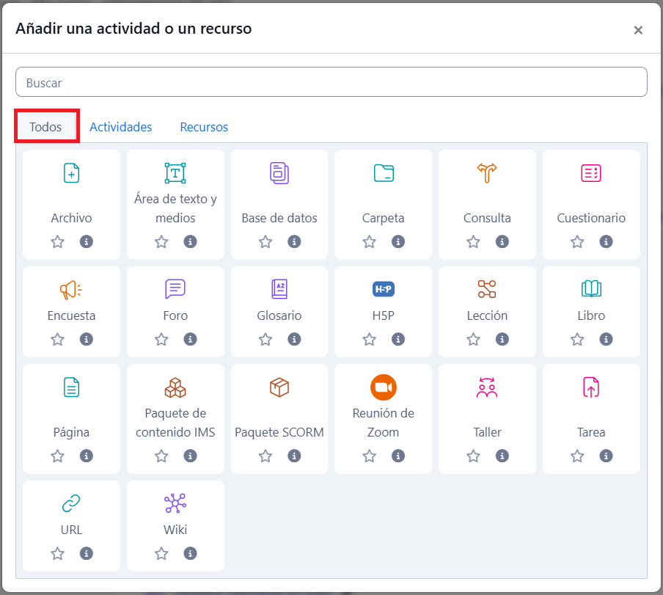The height and width of the screenshot is (595, 663).
Task: Open information about Libro resource
Action: pos(606,339)
